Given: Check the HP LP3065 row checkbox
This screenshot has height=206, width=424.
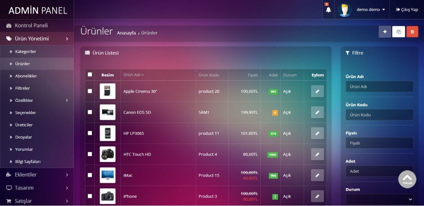Looking at the screenshot, I should pyautogui.click(x=90, y=133).
